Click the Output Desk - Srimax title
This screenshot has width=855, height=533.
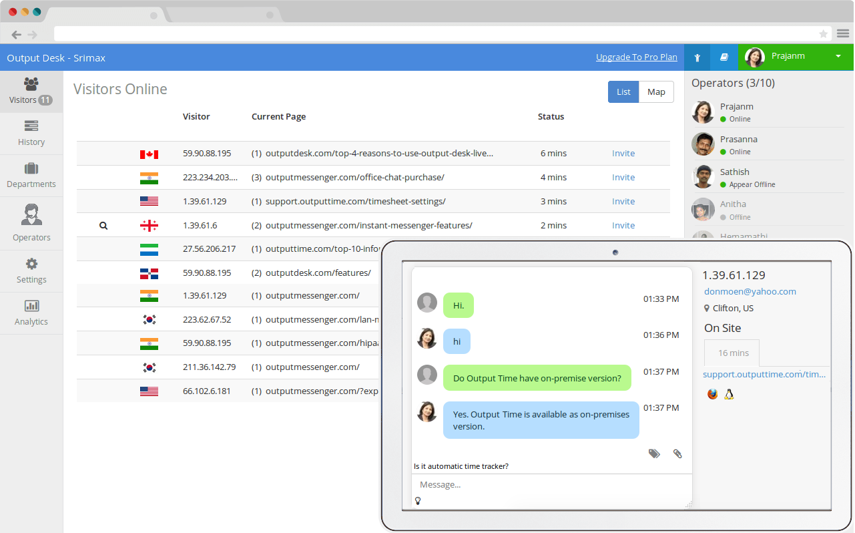pyautogui.click(x=56, y=58)
